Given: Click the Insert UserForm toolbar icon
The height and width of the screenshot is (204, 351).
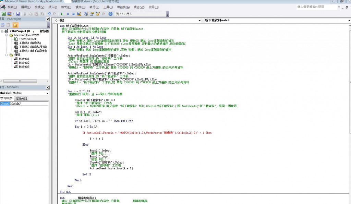Looking at the screenshot, I should (x=9, y=14).
